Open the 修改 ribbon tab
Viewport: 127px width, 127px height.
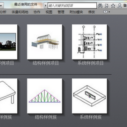coord(91,12)
